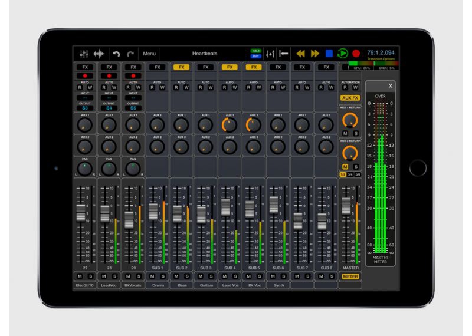Click the return-to-start arrow icon
Screen dimensions: 472x336
pos(284,54)
